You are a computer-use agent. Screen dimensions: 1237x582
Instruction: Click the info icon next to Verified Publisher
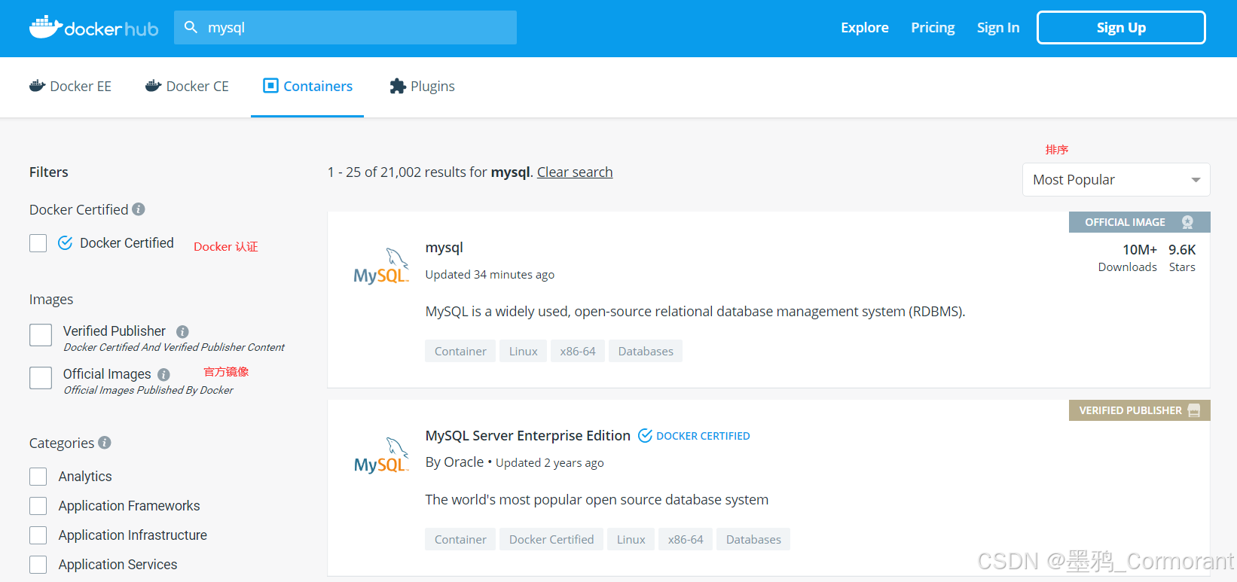coord(182,331)
